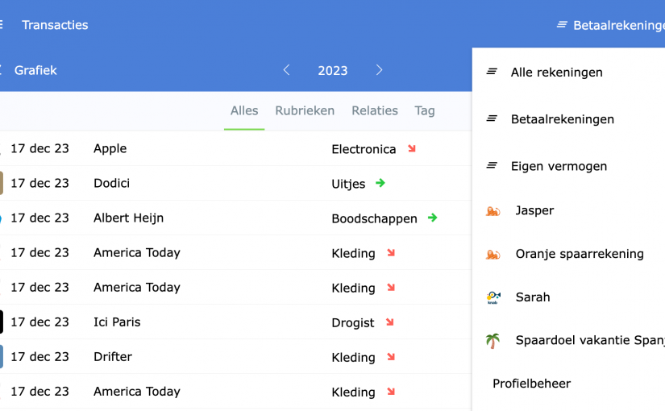
Task: Click the green arrow next to Uitjes
Action: coord(380,183)
